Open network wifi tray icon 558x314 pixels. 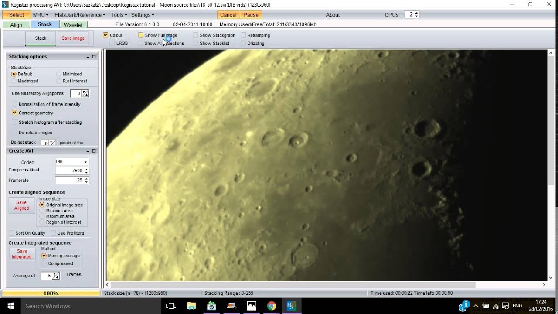tap(497, 306)
